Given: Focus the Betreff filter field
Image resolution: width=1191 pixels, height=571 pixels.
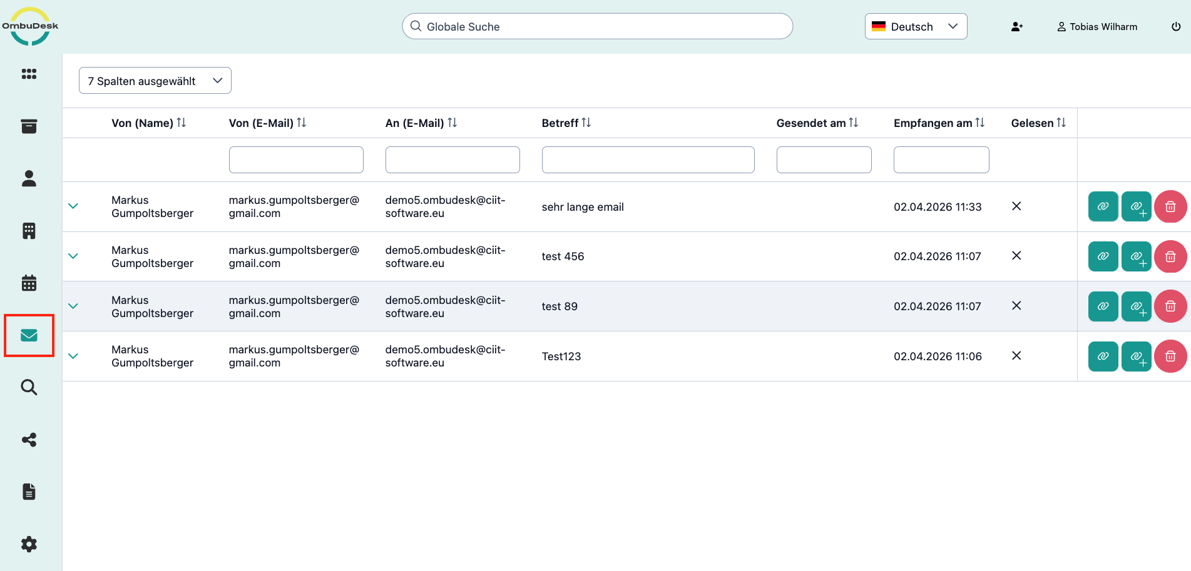Looking at the screenshot, I should [648, 159].
